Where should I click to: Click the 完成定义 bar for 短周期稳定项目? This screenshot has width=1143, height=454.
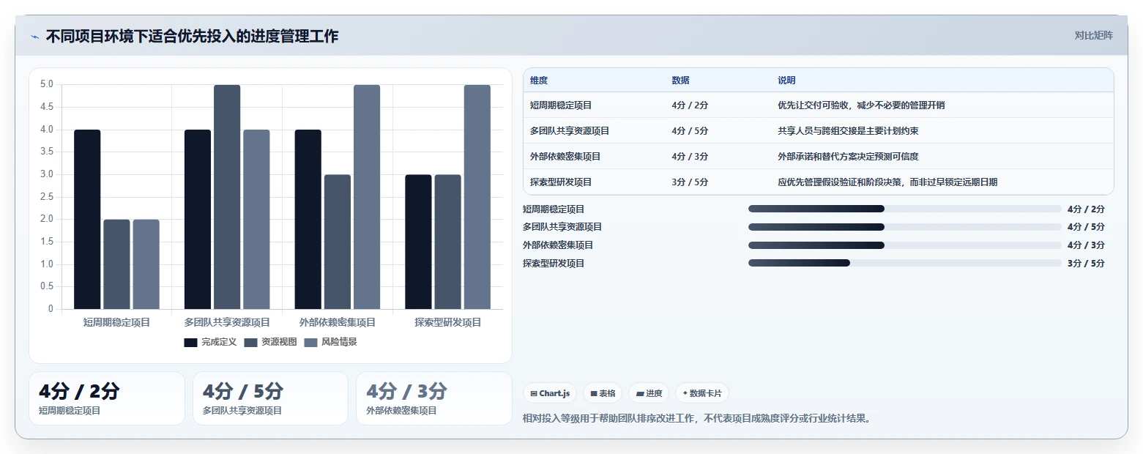[87, 219]
